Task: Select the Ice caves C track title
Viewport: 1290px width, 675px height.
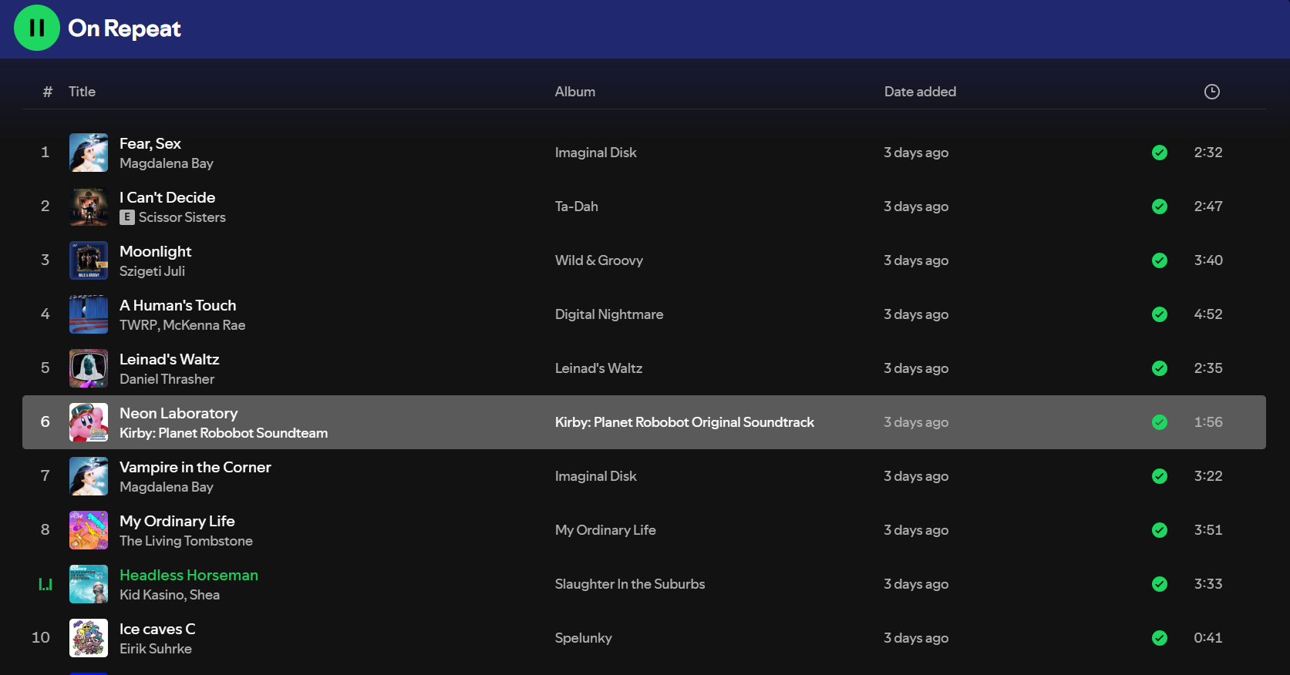Action: 157,629
